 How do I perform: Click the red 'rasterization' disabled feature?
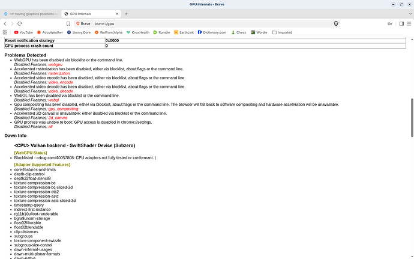tap(59, 73)
